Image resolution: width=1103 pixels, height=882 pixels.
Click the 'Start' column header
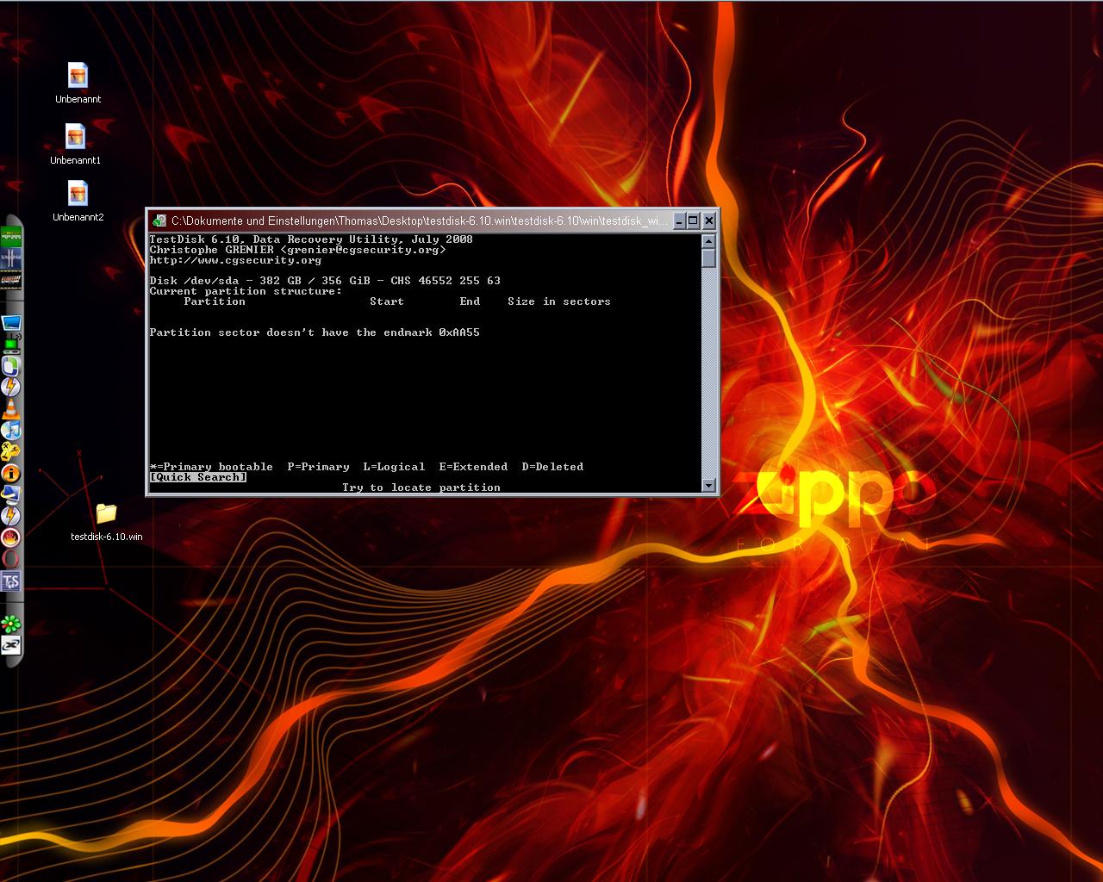[x=387, y=301]
